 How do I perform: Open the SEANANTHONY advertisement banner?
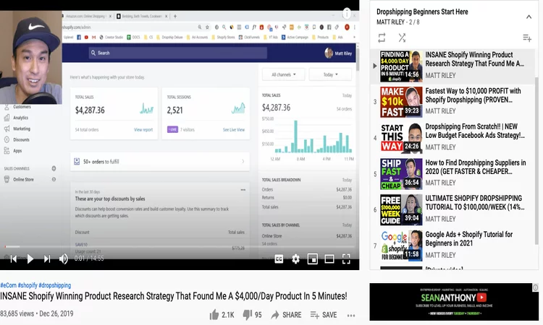pos(454,302)
